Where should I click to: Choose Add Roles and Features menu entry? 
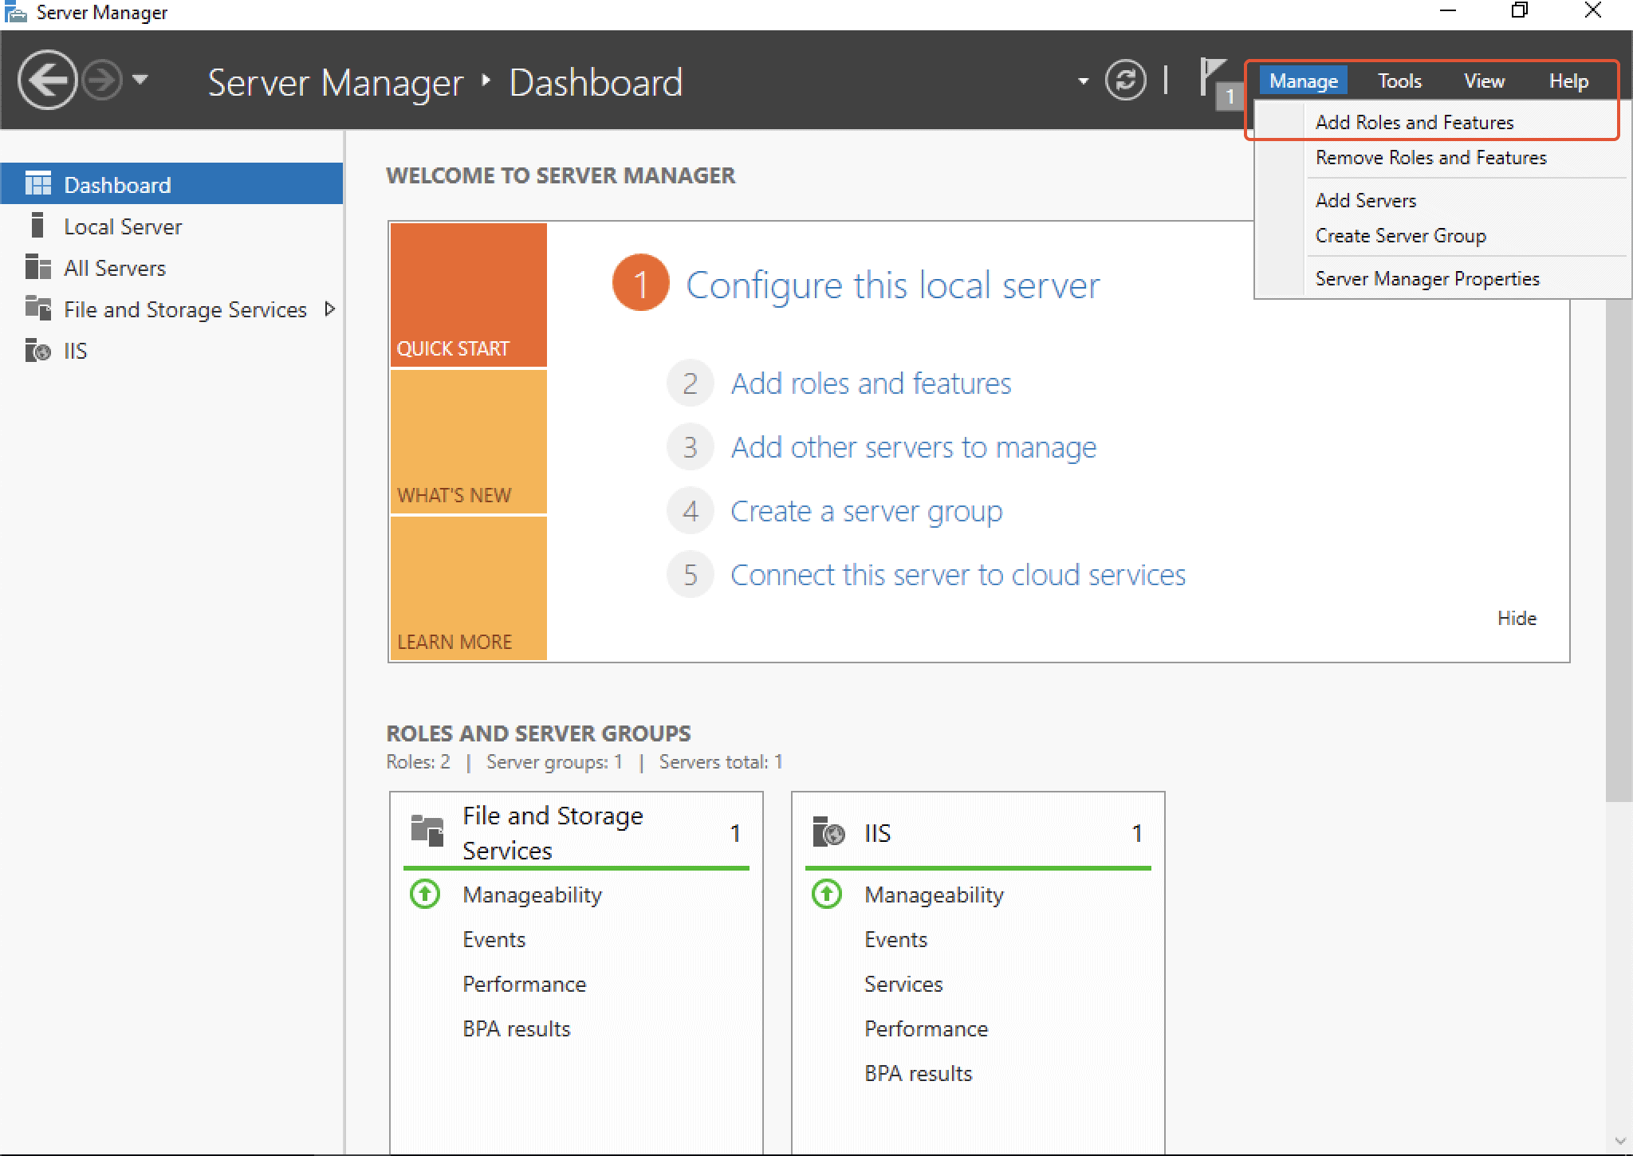pyautogui.click(x=1415, y=122)
